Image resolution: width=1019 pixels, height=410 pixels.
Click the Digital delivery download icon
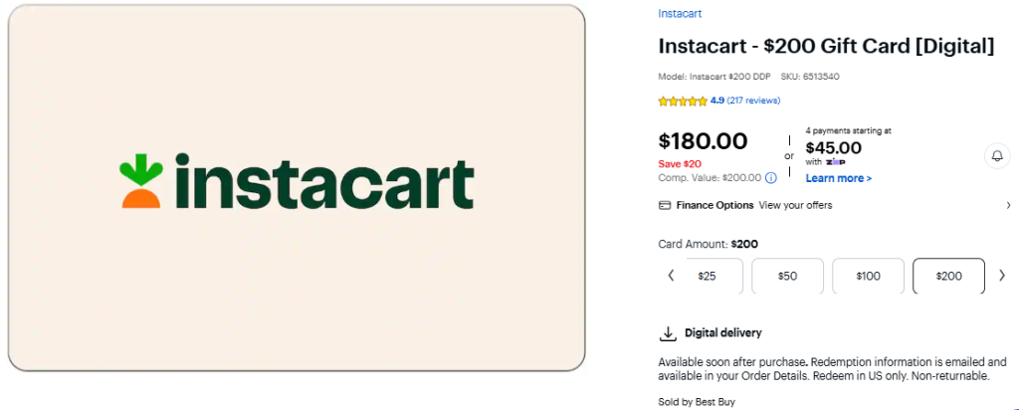tap(668, 333)
